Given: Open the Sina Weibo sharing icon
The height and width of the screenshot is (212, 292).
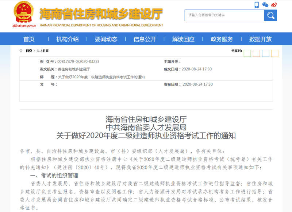Looking at the screenshot, I should [x=274, y=5].
